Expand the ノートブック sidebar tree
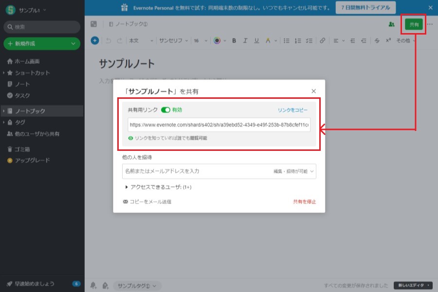Screen dimensions: 438x292 point(3,111)
